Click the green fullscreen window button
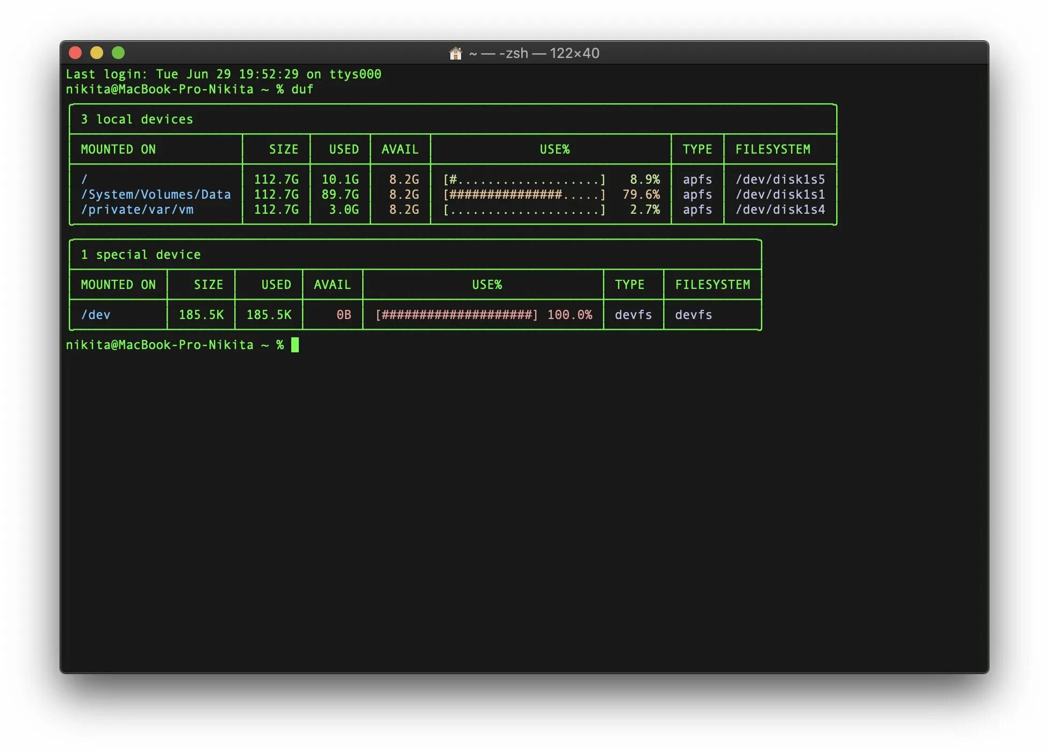Screen dimensions: 1049x753 [x=118, y=53]
